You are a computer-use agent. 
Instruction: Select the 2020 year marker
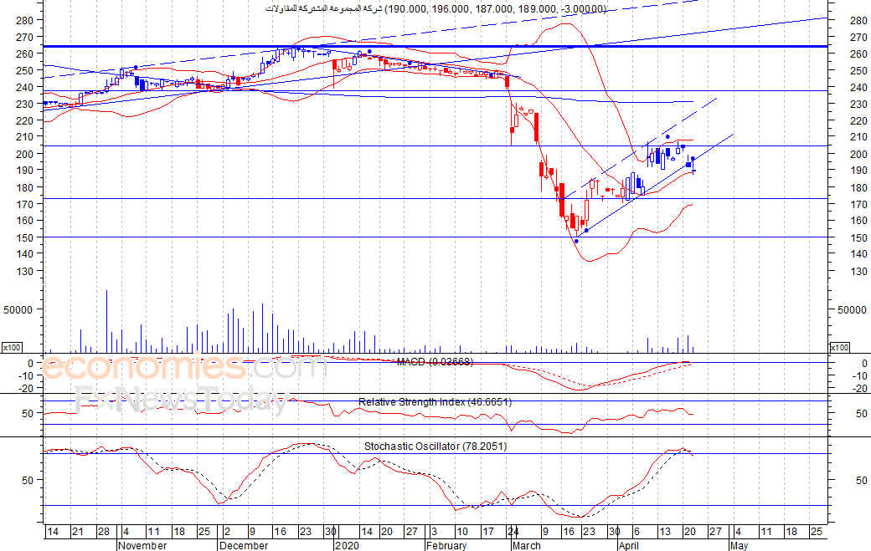pyautogui.click(x=347, y=545)
